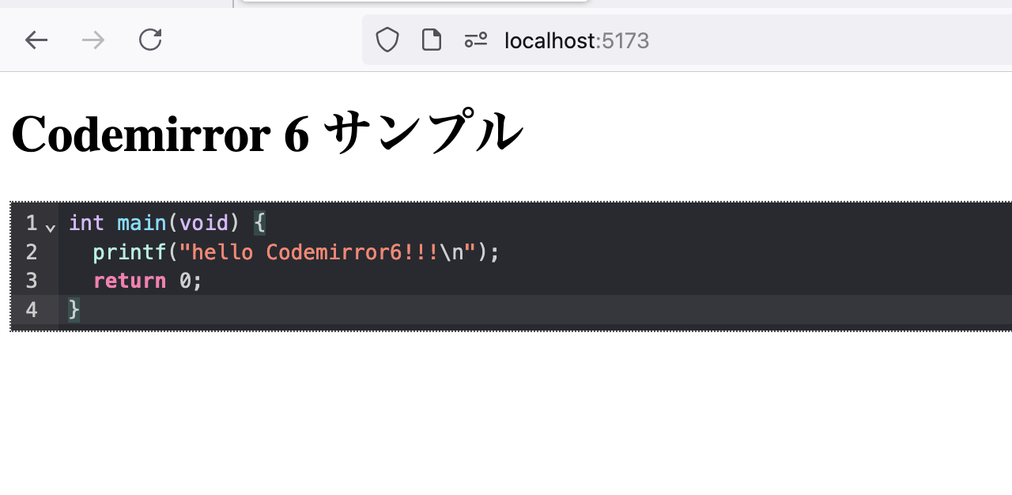Toggle tracking protection with the shield
The width and height of the screenshot is (1012, 495).
point(387,40)
